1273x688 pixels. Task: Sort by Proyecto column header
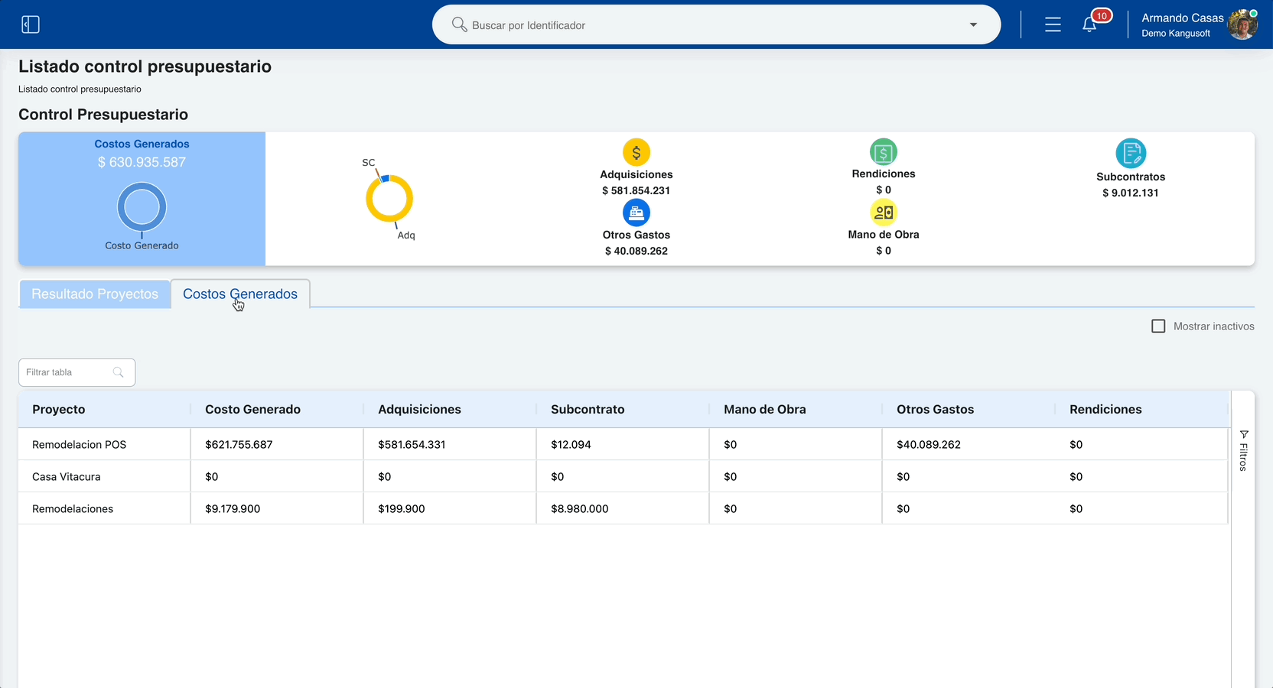coord(58,410)
